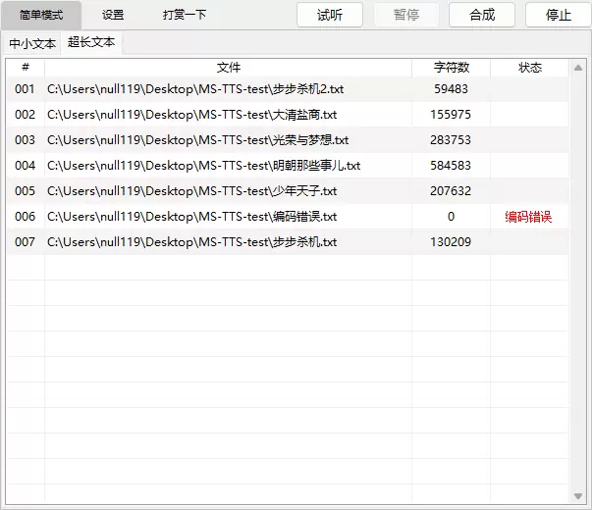This screenshot has height=510, width=592.
Task: Select the 超长文本 sub-tab
Action: [x=91, y=42]
